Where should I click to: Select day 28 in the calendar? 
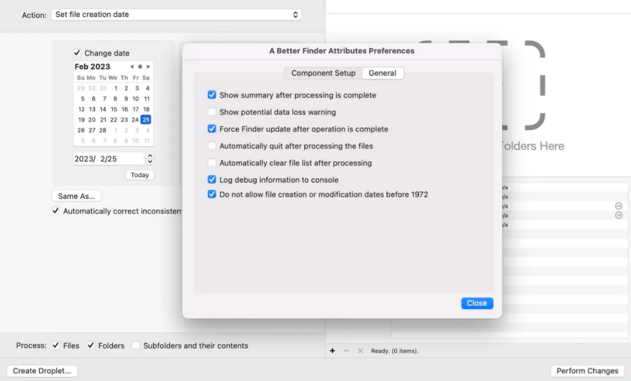(103, 130)
